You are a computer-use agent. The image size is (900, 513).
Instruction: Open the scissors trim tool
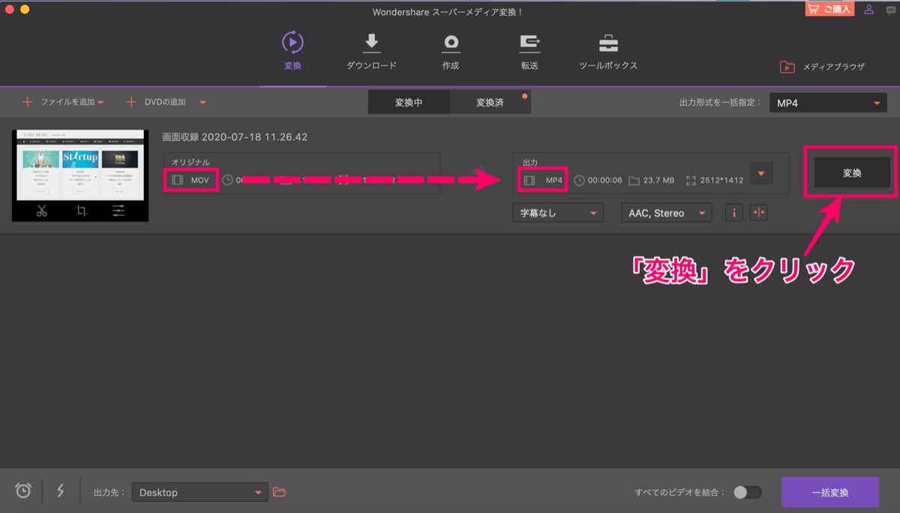[x=41, y=211]
